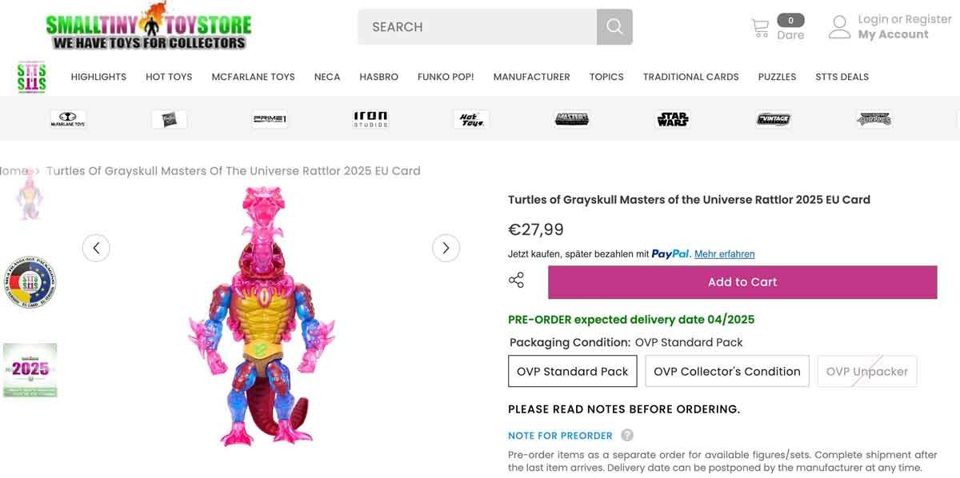Open the PayPal Mehr erfahren link

(x=724, y=253)
